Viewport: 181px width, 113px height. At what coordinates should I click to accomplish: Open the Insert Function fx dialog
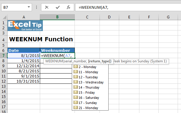pyautogui.click(x=68, y=7)
